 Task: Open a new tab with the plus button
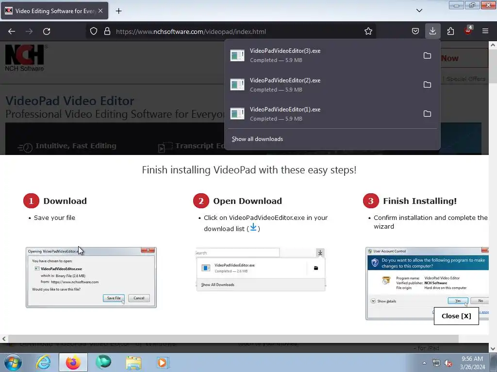coord(118,11)
